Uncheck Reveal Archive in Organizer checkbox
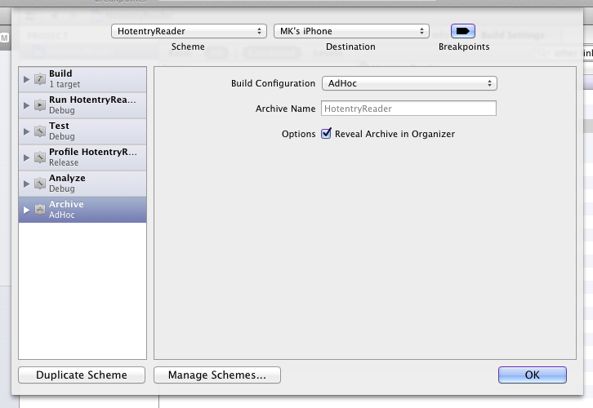 (326, 133)
